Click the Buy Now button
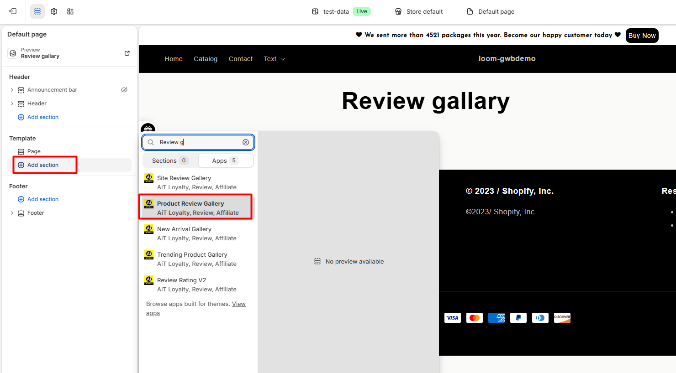Image resolution: width=676 pixels, height=373 pixels. click(642, 36)
